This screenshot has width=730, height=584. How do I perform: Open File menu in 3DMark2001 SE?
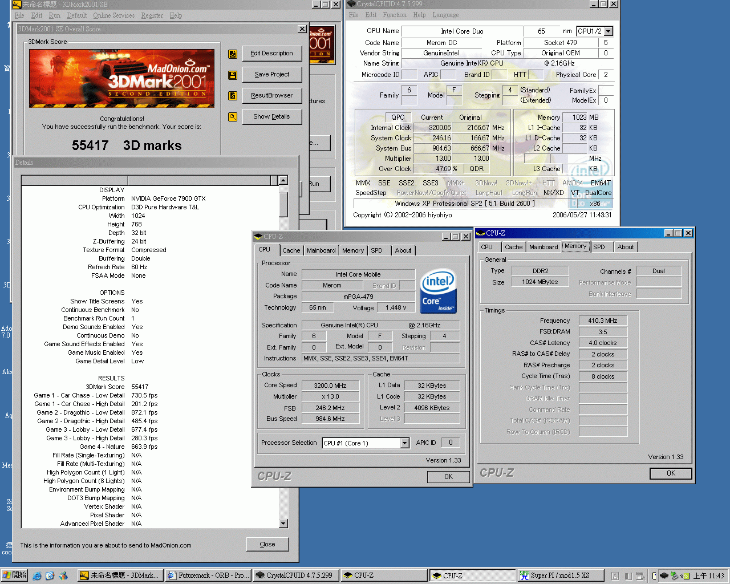(19, 15)
